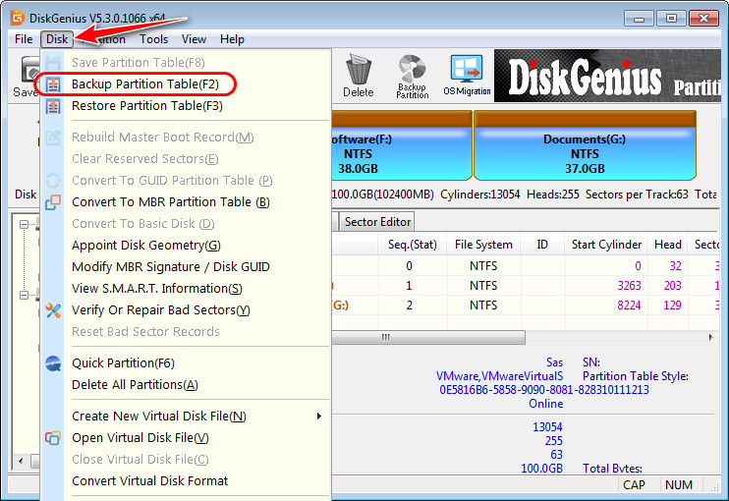Maximize the DiskGenius window

pyautogui.click(x=671, y=19)
